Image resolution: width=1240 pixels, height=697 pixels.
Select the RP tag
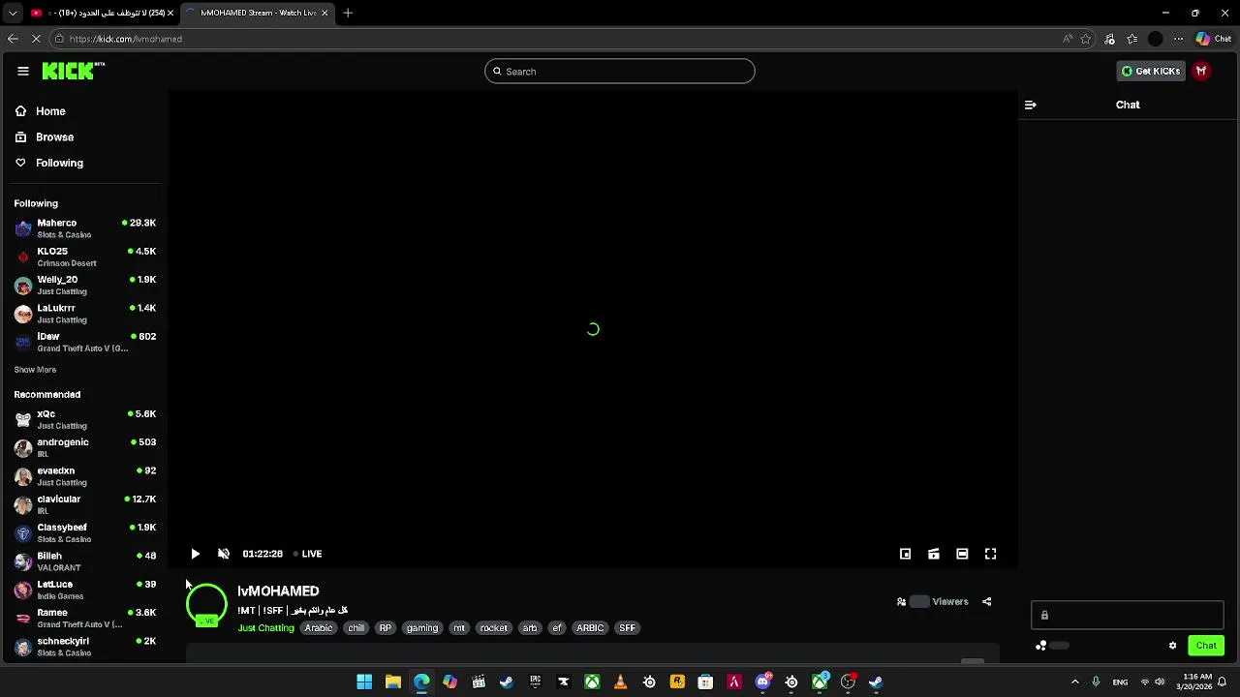point(386,628)
